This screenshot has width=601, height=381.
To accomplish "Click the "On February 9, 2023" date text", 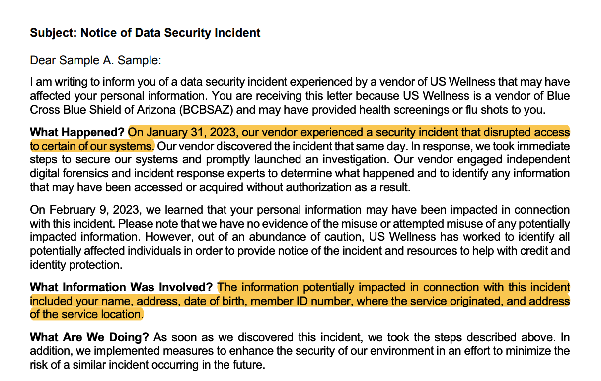I will pyautogui.click(x=77, y=210).
